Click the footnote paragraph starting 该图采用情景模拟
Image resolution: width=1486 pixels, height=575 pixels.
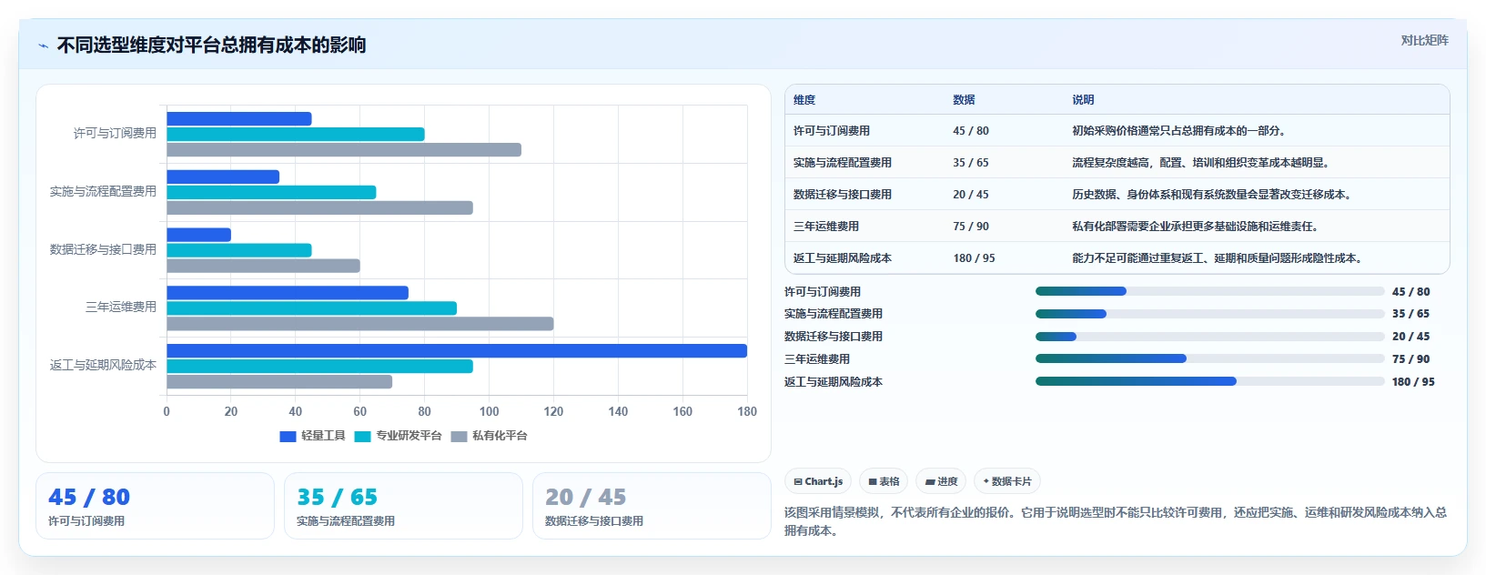[1116, 521]
